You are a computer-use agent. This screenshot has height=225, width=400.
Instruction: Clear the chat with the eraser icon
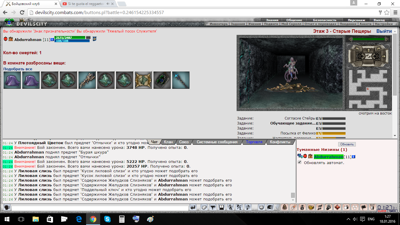[204, 207]
